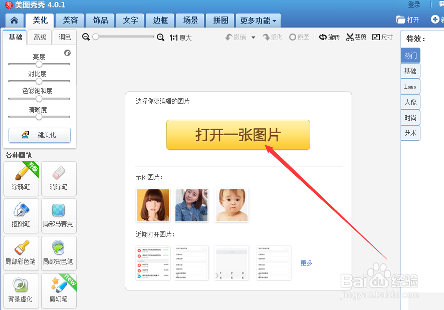The image size is (444, 310).
Task: Open the undo history dropdown arrow
Action: point(254,38)
